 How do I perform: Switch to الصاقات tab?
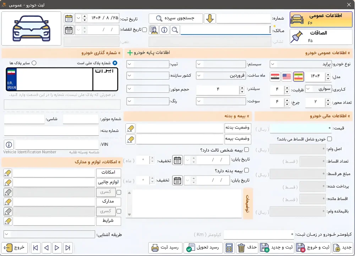click(x=321, y=37)
